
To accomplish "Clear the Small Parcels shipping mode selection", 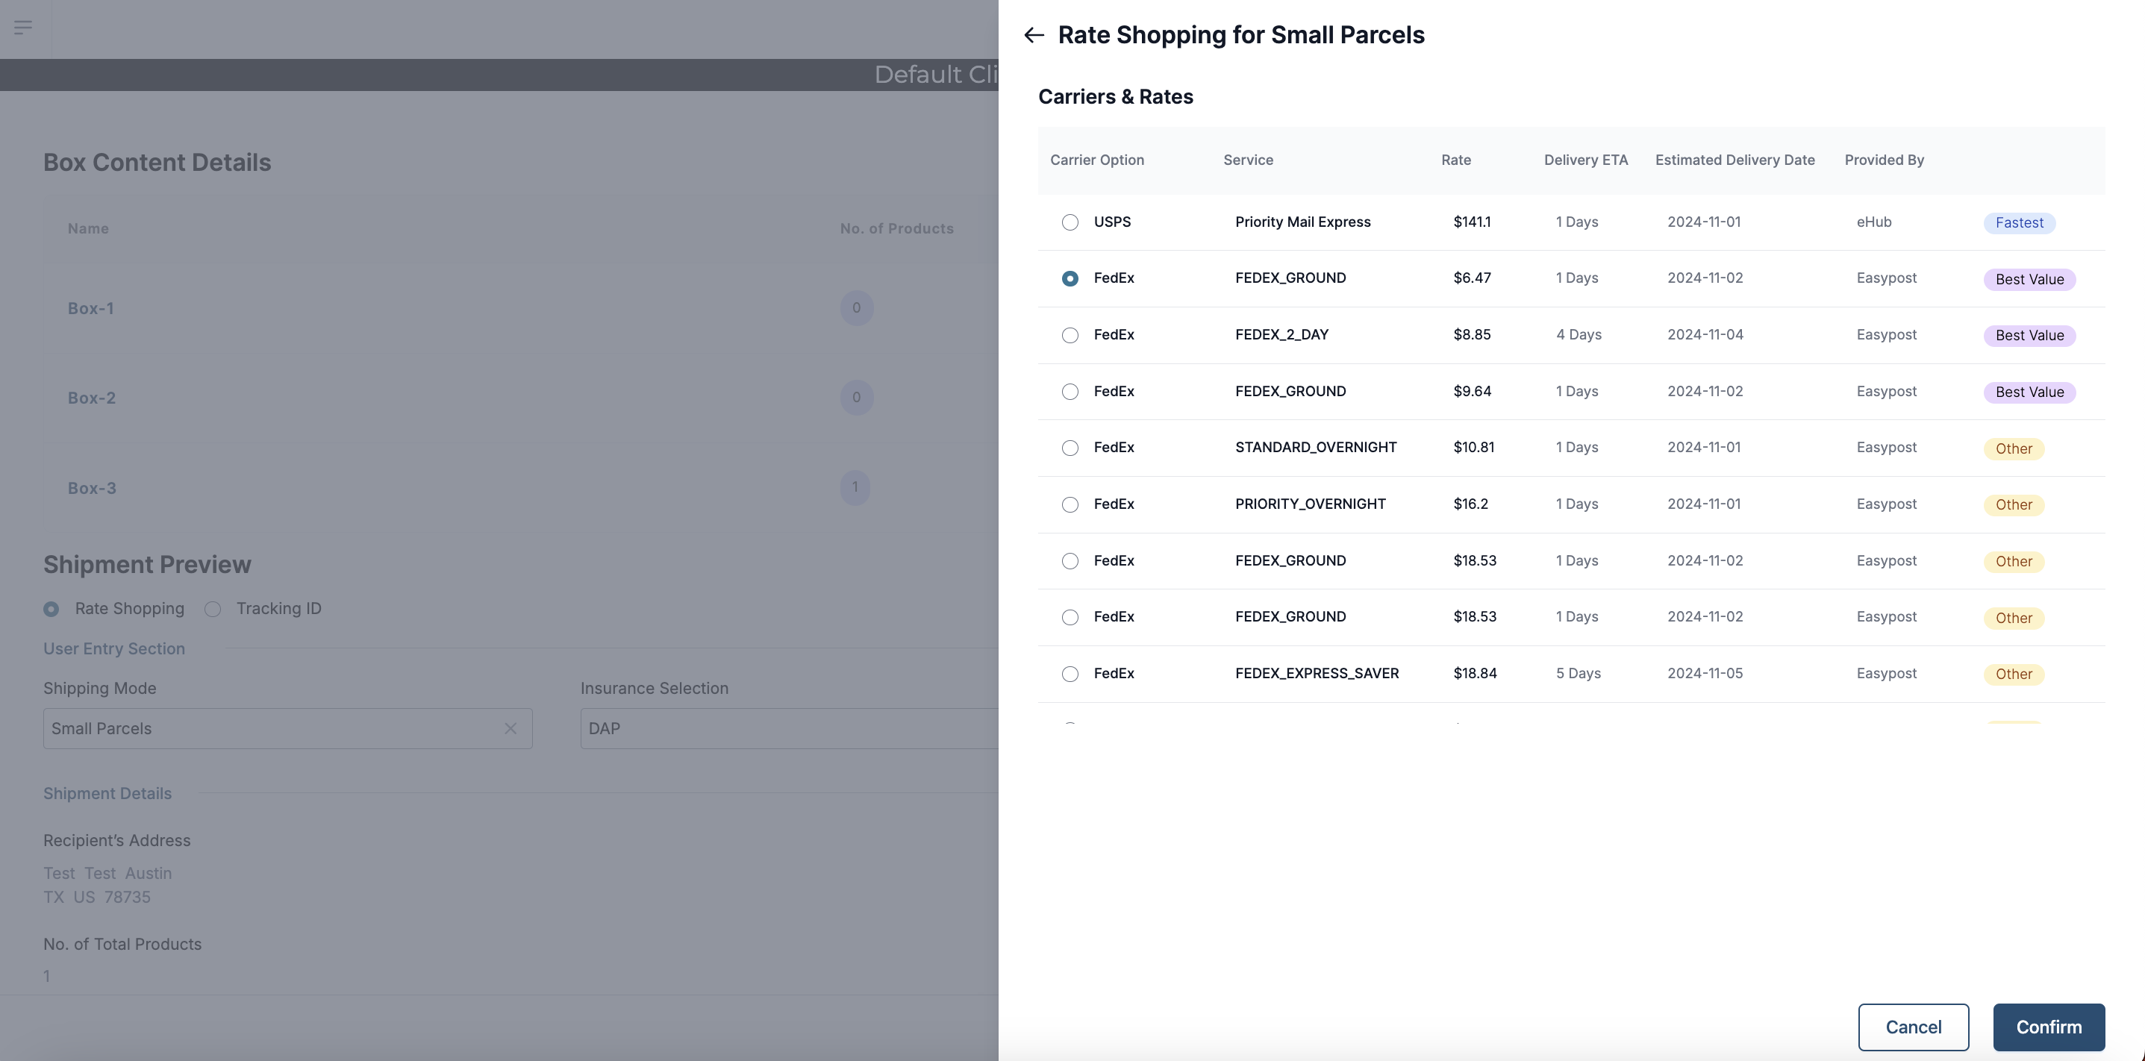I will [511, 728].
